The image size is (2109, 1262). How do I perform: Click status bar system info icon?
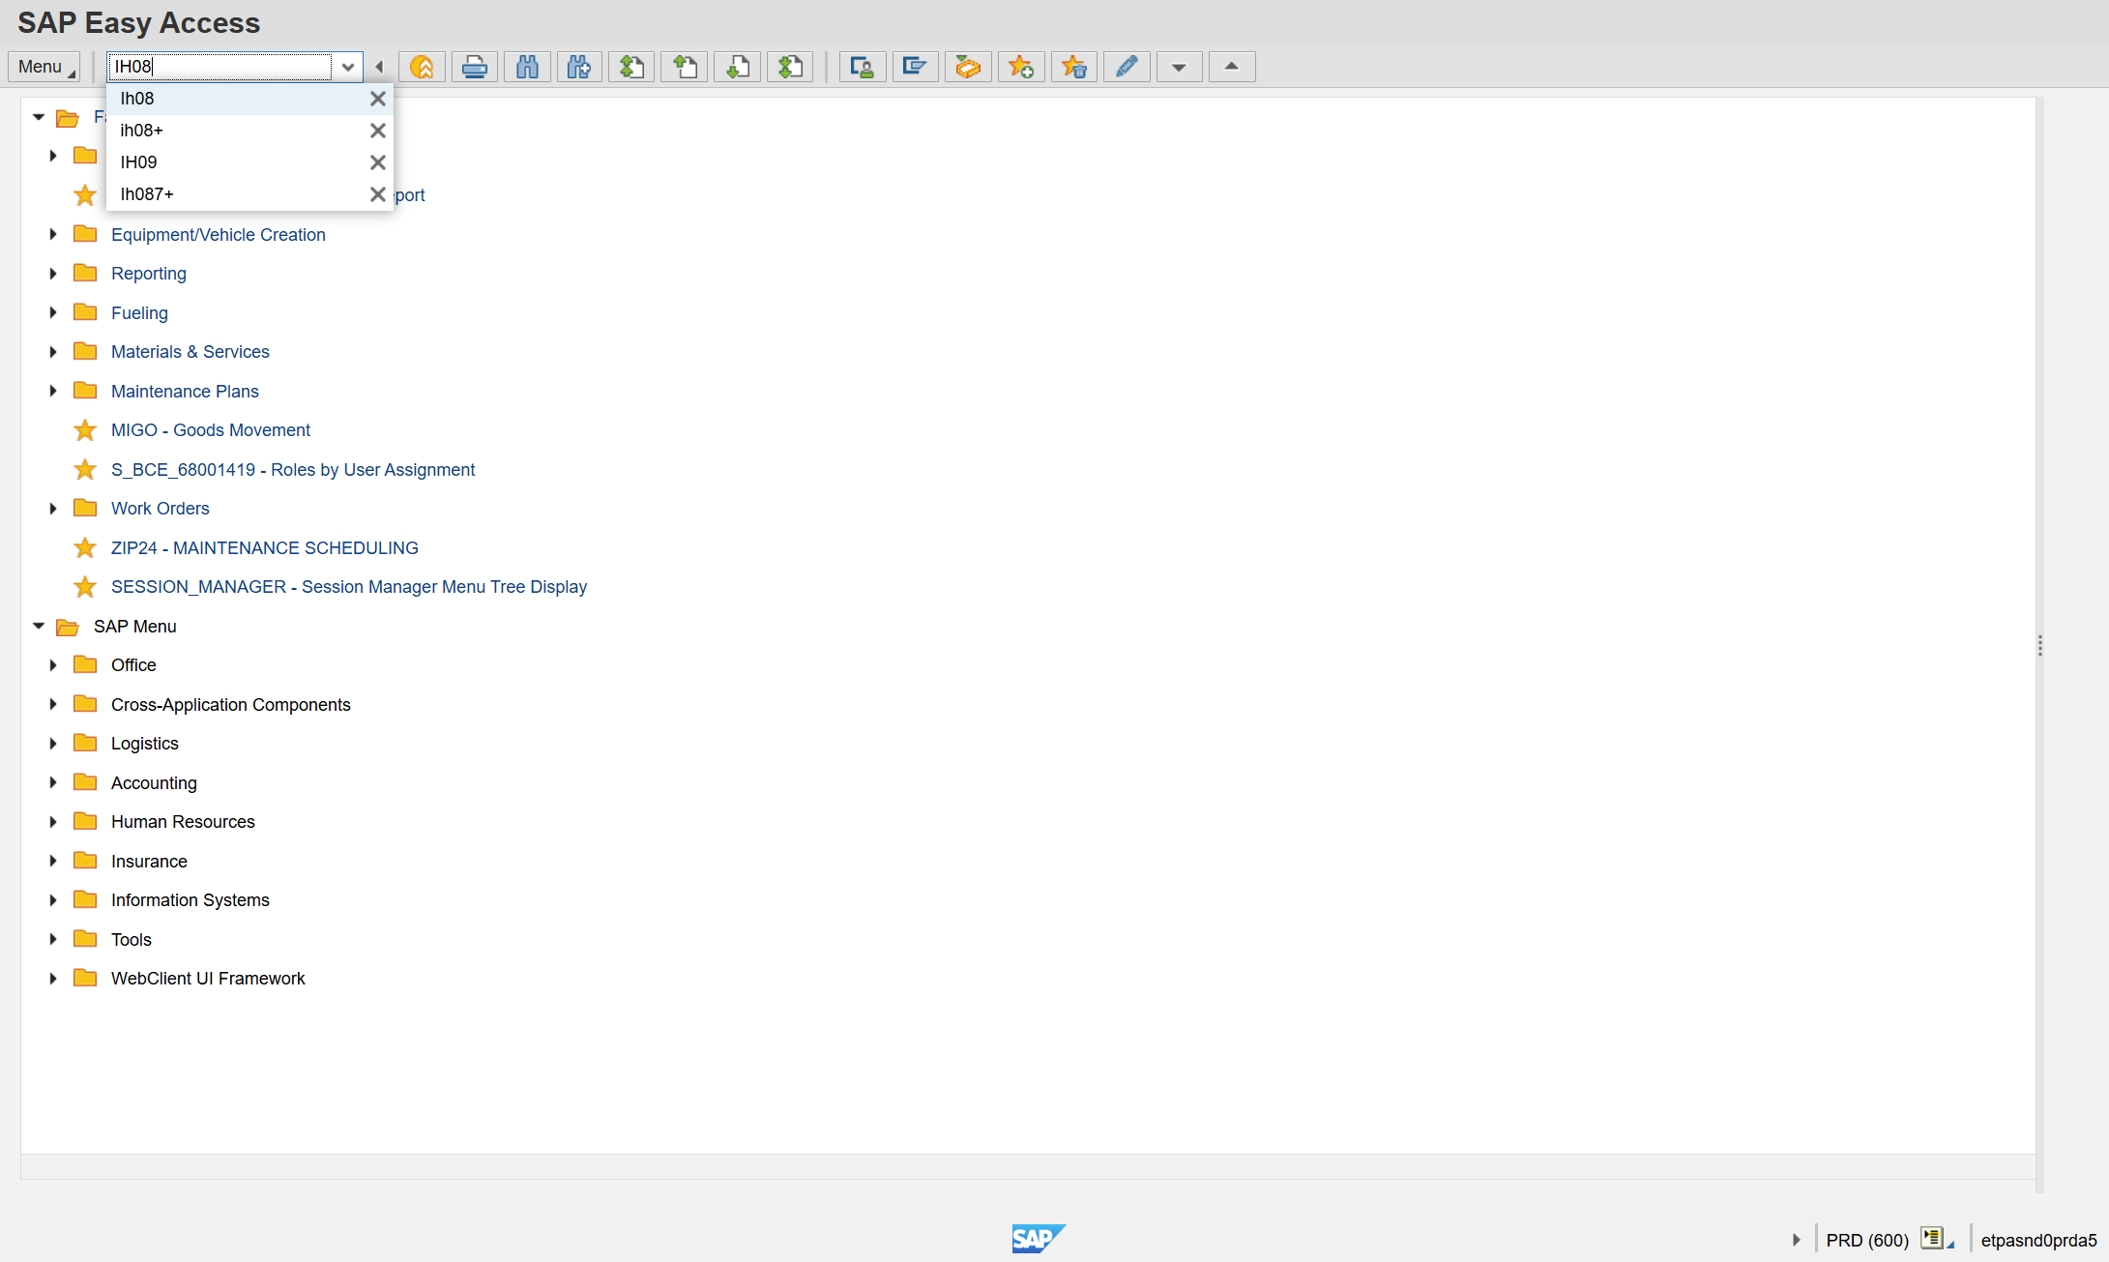1935,1239
